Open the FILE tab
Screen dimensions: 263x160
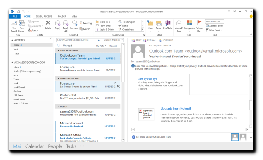tap(15, 16)
